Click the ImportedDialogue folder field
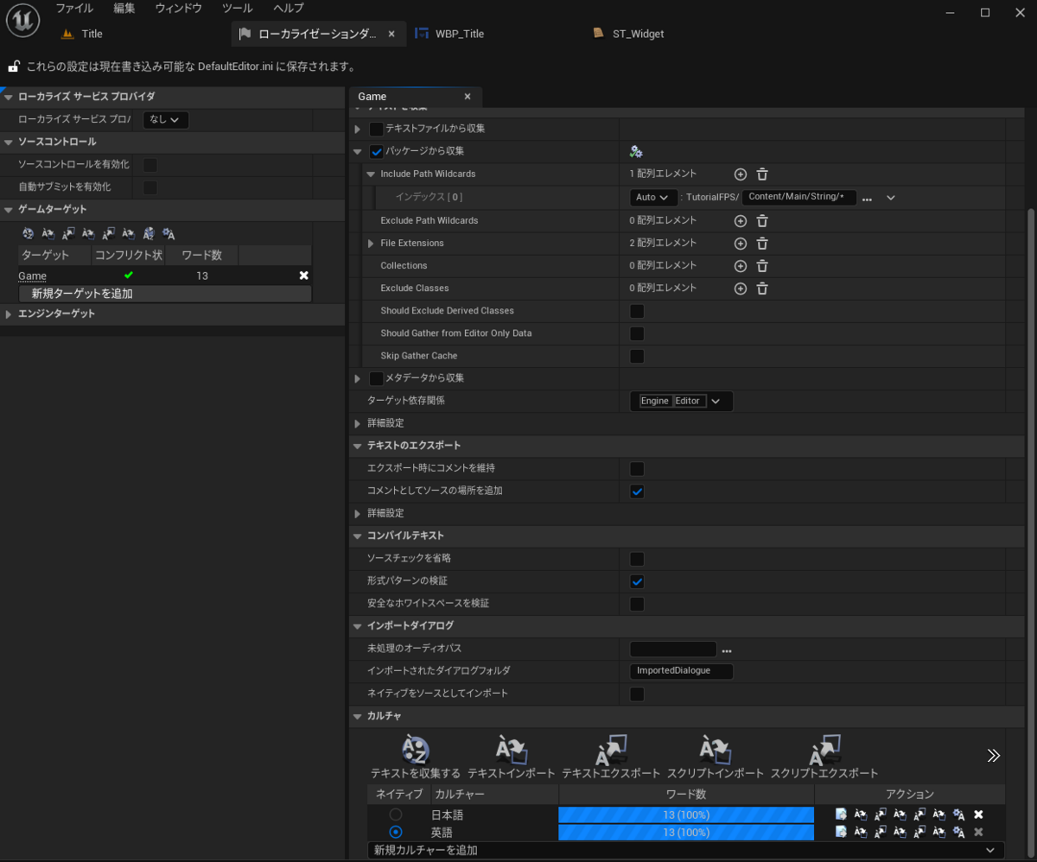This screenshot has width=1037, height=862. click(x=681, y=671)
